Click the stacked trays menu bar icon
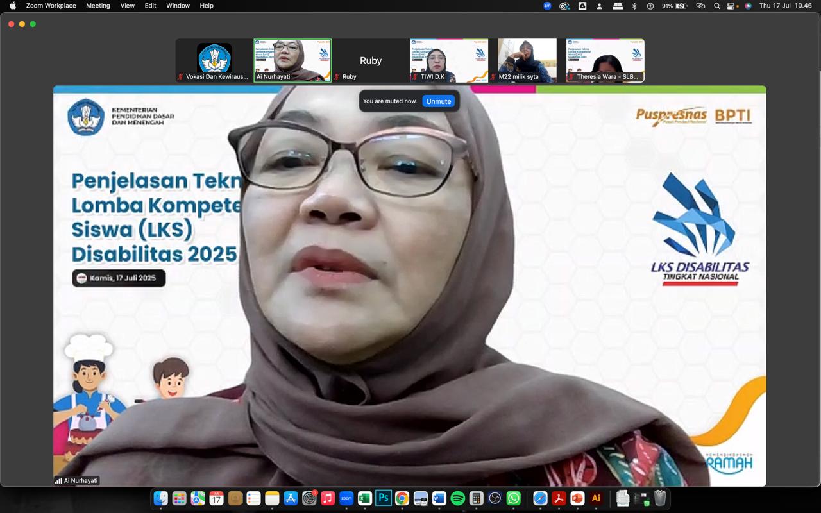Screen dimensions: 821x513 click(x=618, y=6)
